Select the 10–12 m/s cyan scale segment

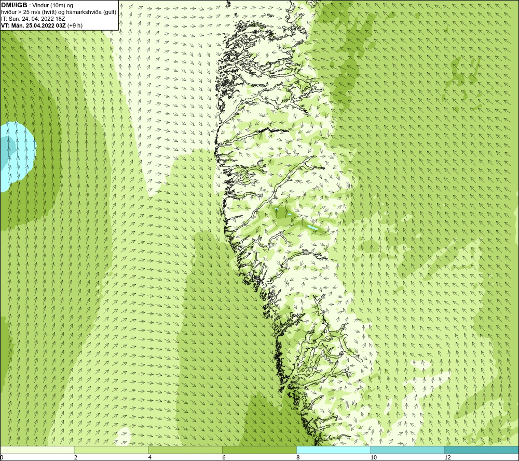tap(408, 450)
